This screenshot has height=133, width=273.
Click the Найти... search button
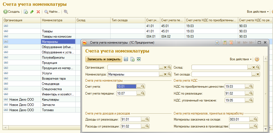tap(52, 12)
